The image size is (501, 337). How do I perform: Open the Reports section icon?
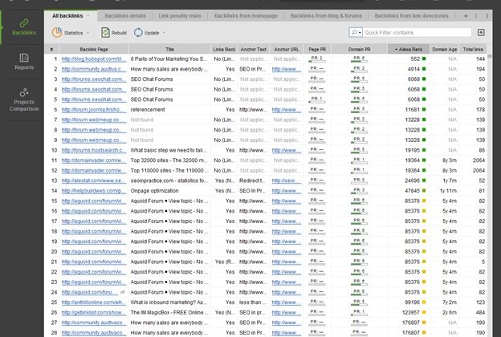point(24,58)
